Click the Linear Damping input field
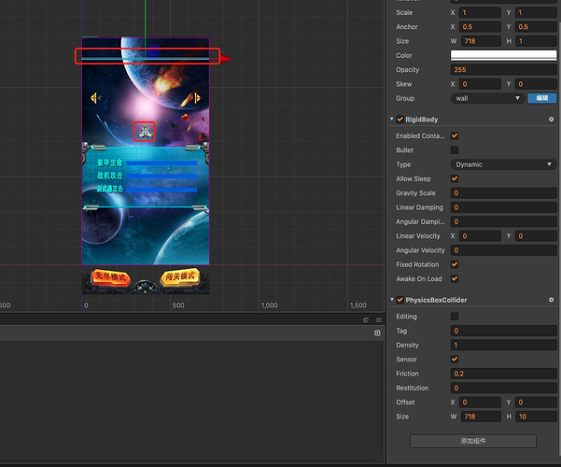The width and height of the screenshot is (561, 467). 503,207
